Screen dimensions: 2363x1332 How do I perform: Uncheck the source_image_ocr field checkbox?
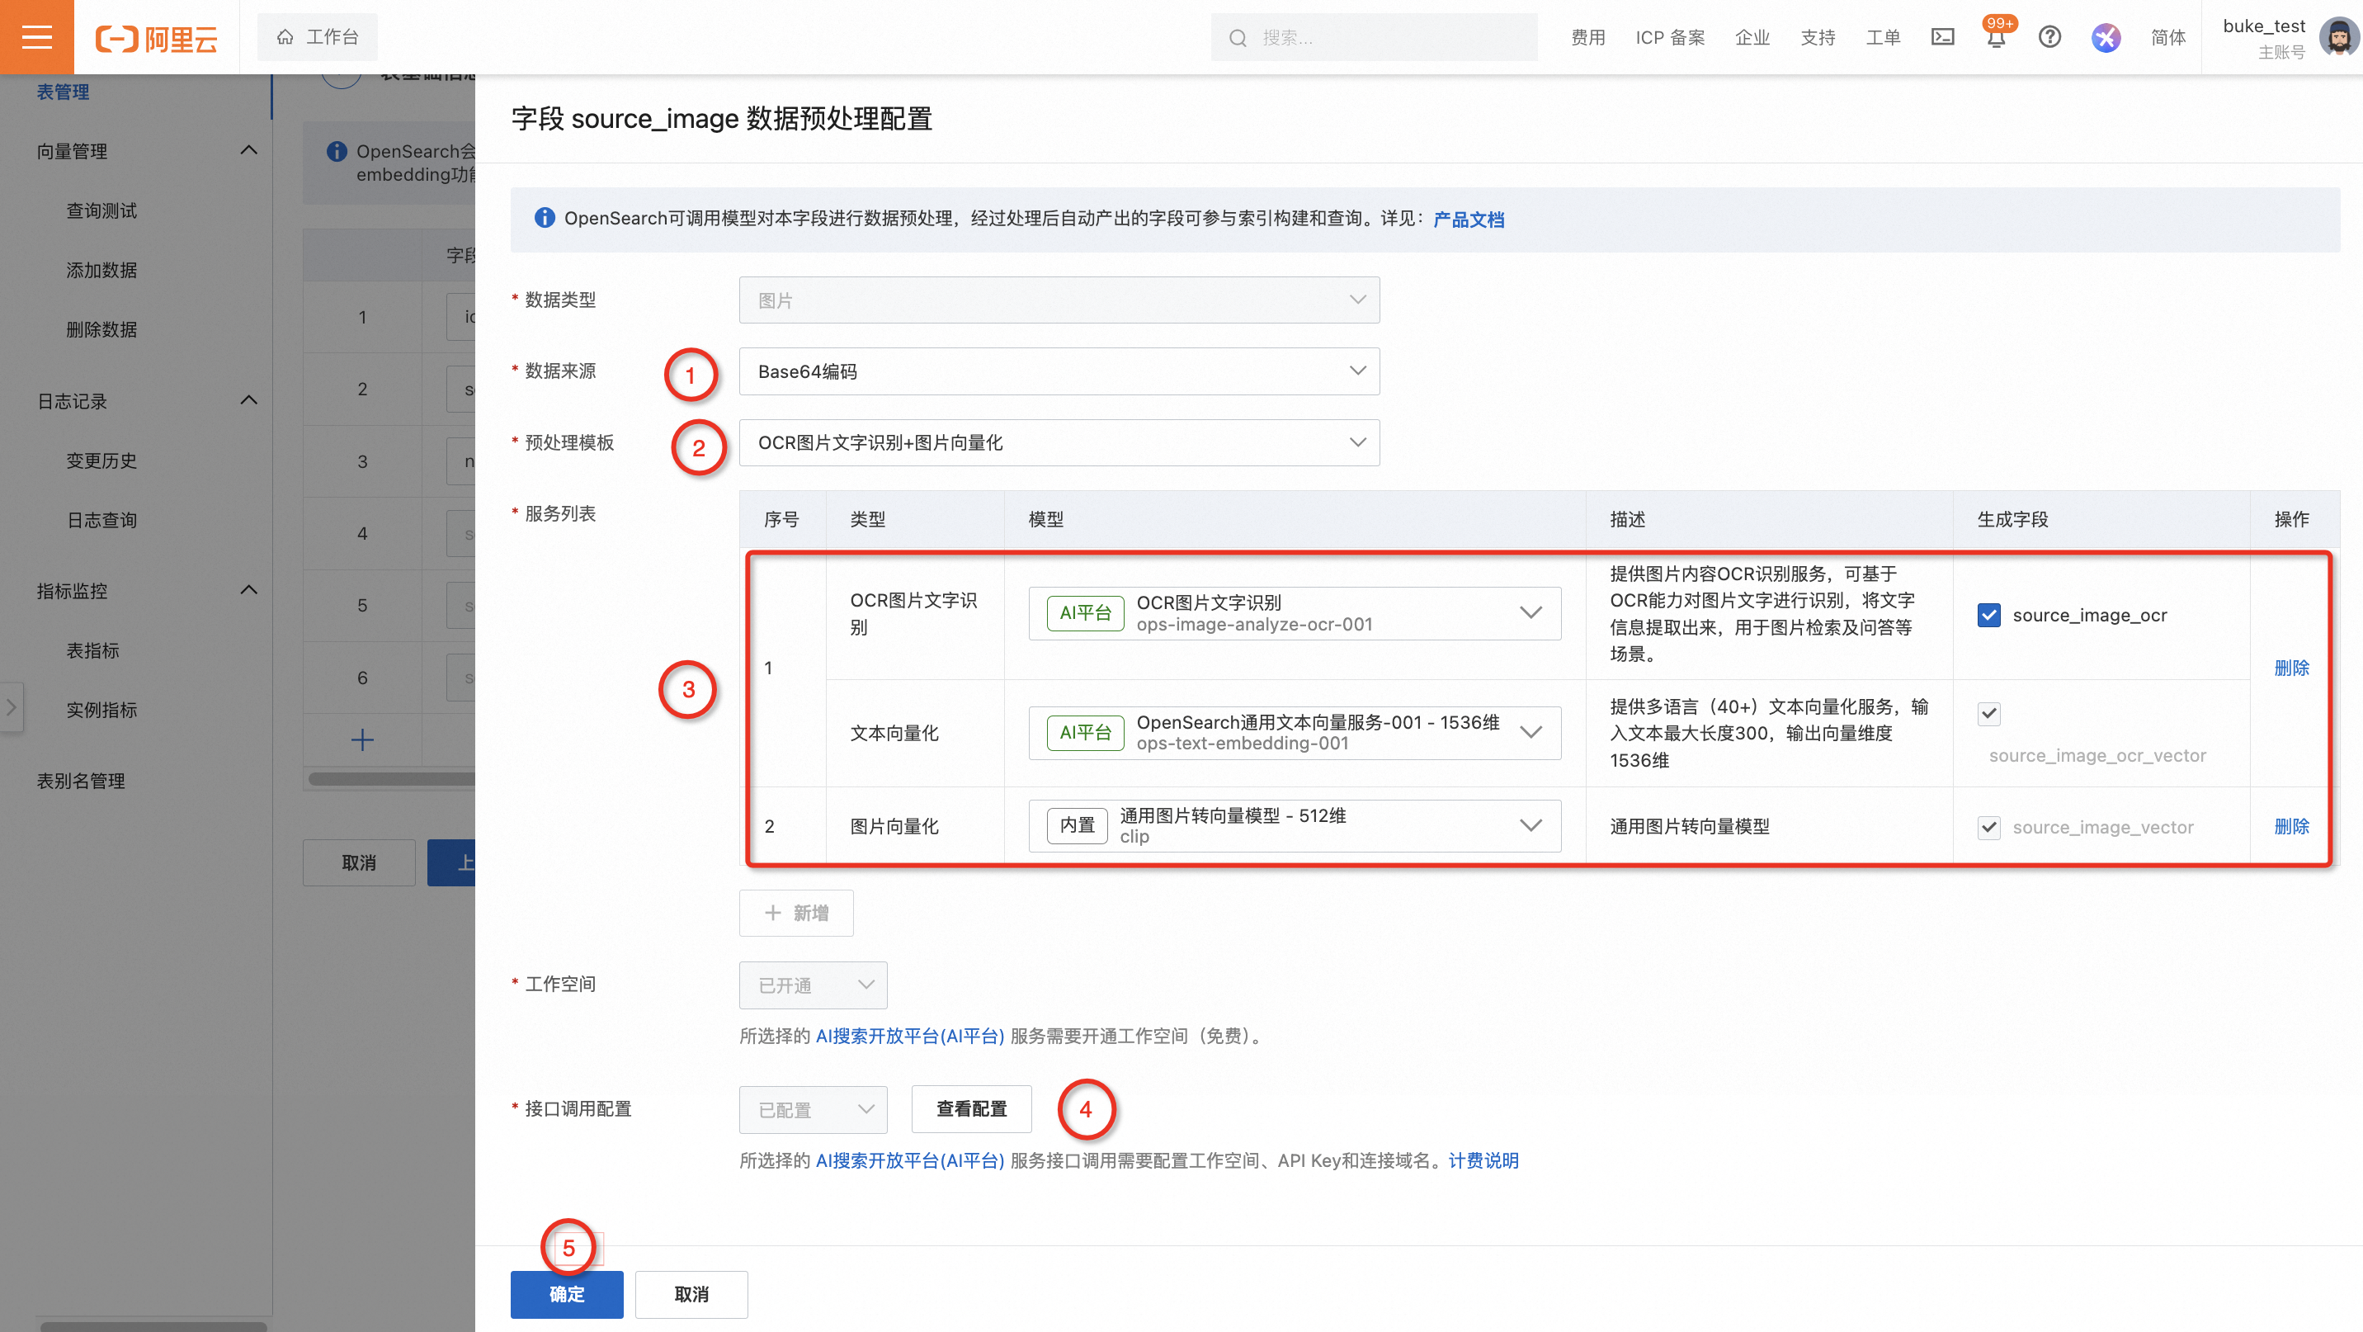click(x=1988, y=615)
